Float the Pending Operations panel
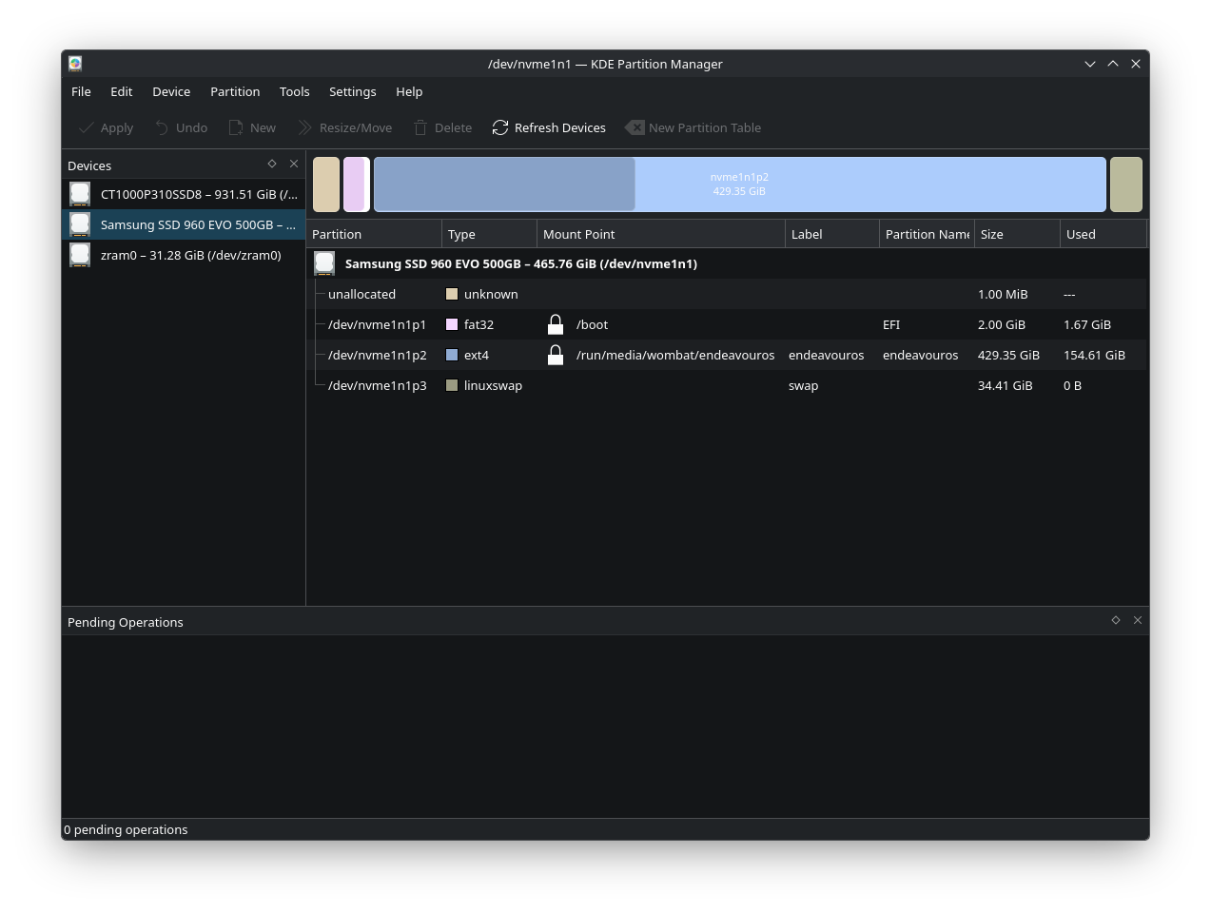The width and height of the screenshot is (1211, 913). click(x=1116, y=620)
